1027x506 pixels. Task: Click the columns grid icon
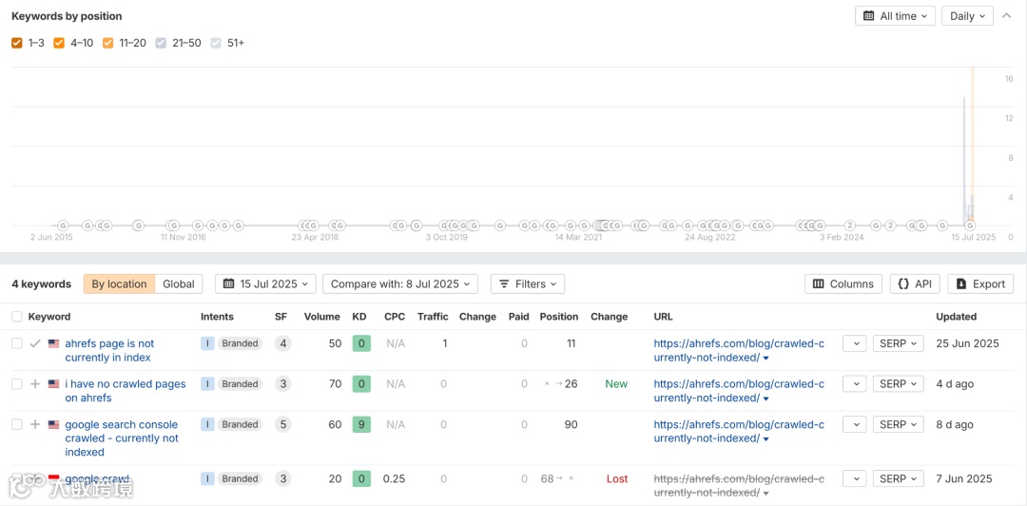coord(818,283)
